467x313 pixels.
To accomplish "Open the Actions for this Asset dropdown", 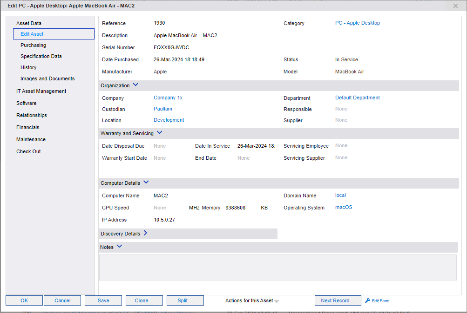I will 251,300.
